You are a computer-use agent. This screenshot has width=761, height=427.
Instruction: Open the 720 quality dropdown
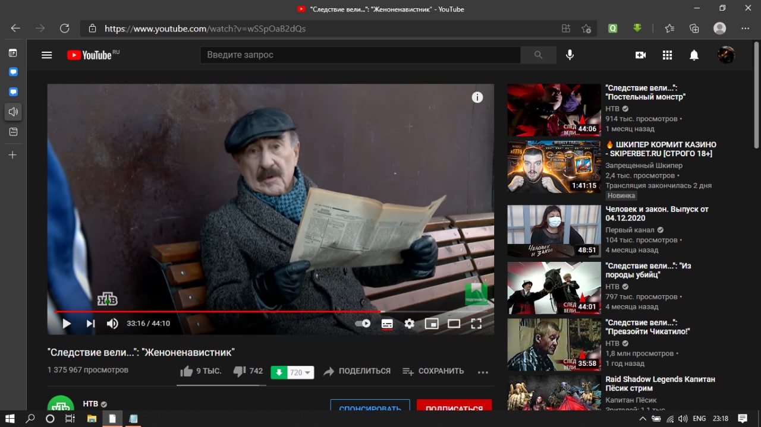300,372
